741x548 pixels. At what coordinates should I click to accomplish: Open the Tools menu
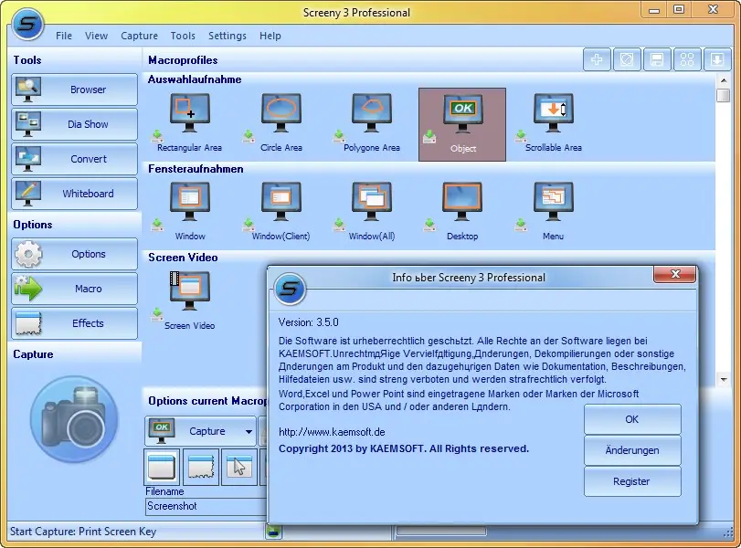(x=183, y=36)
